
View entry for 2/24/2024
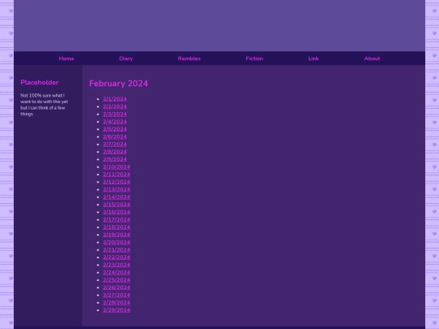click(x=116, y=272)
